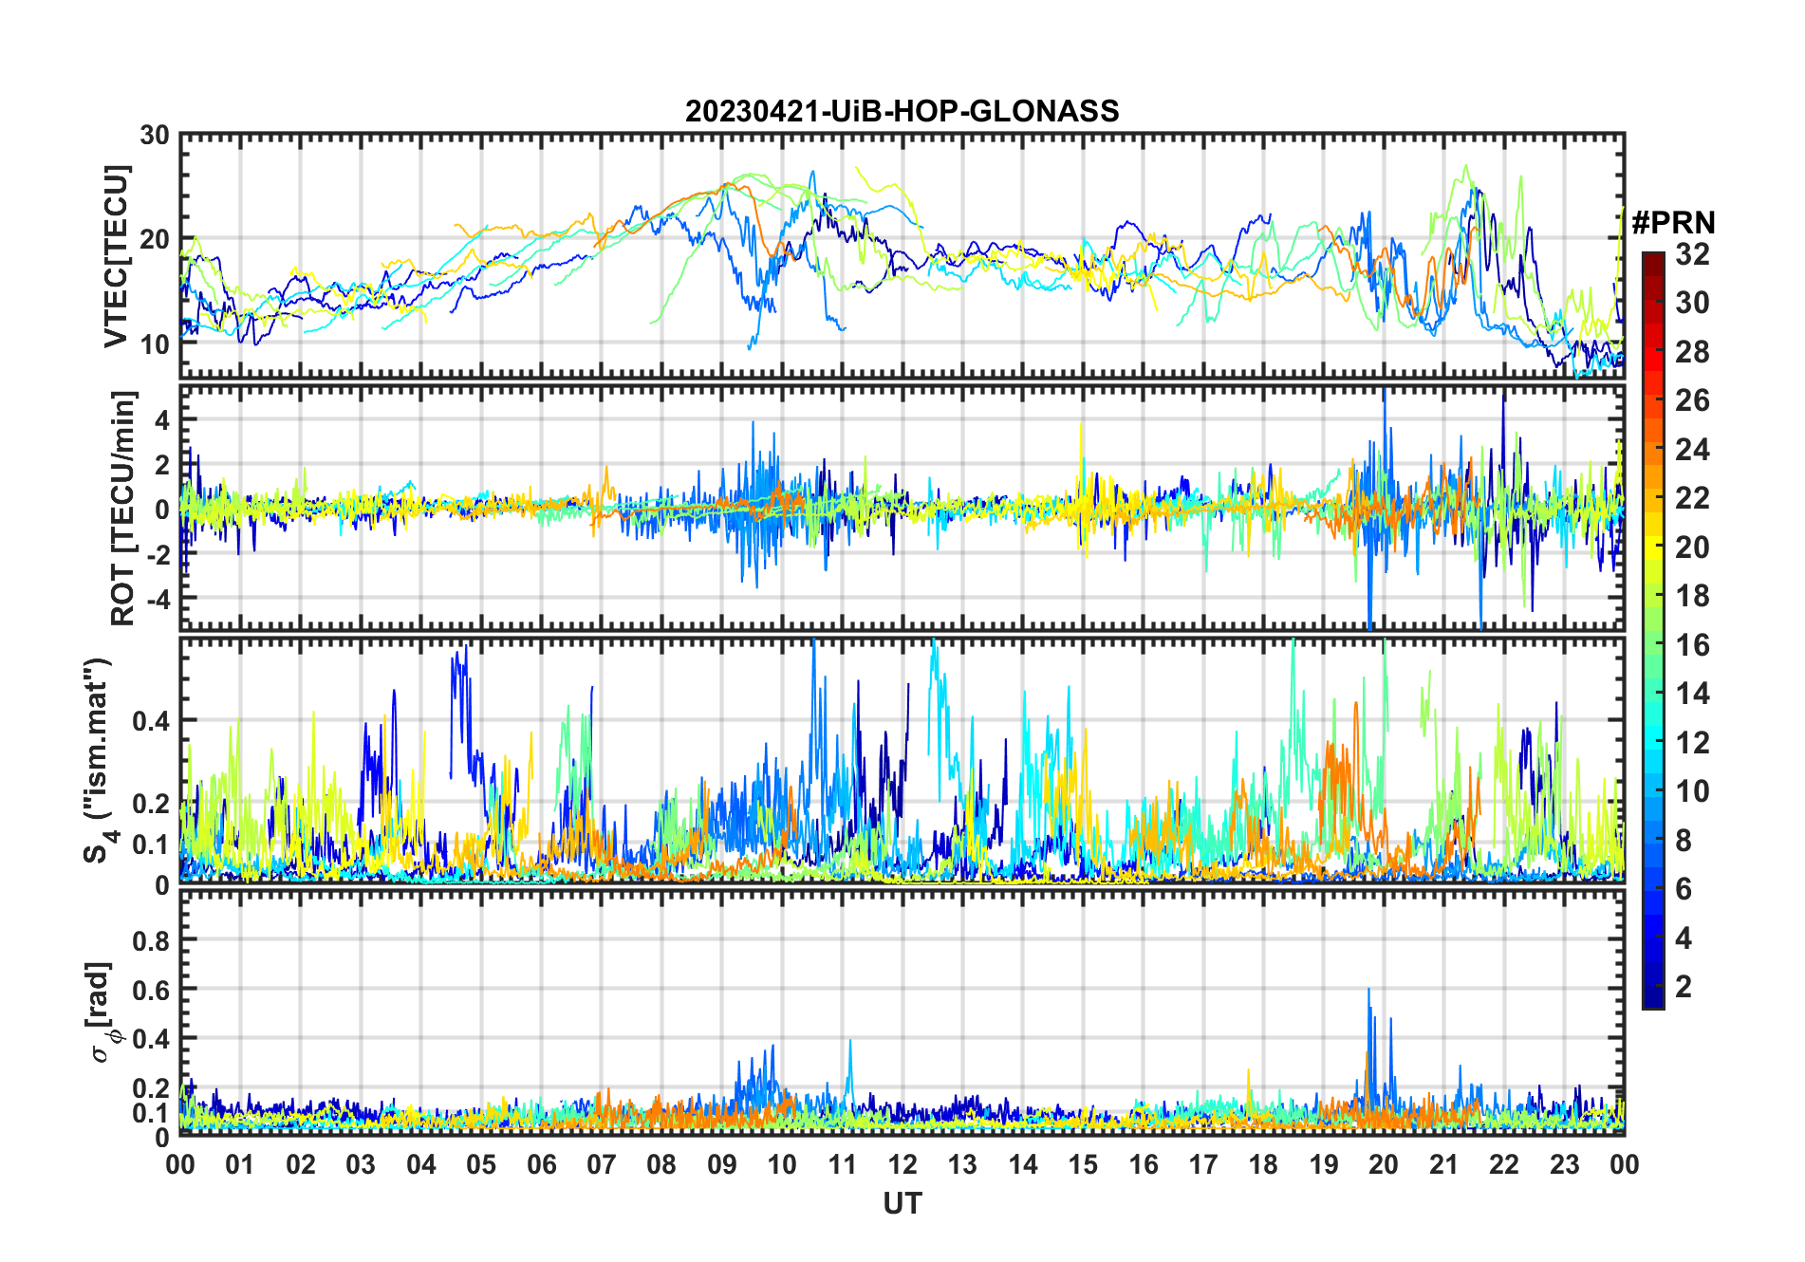The width and height of the screenshot is (1805, 1262).
Task: Click the S4 ("ism.mat") y-axis label
Action: [x=98, y=760]
